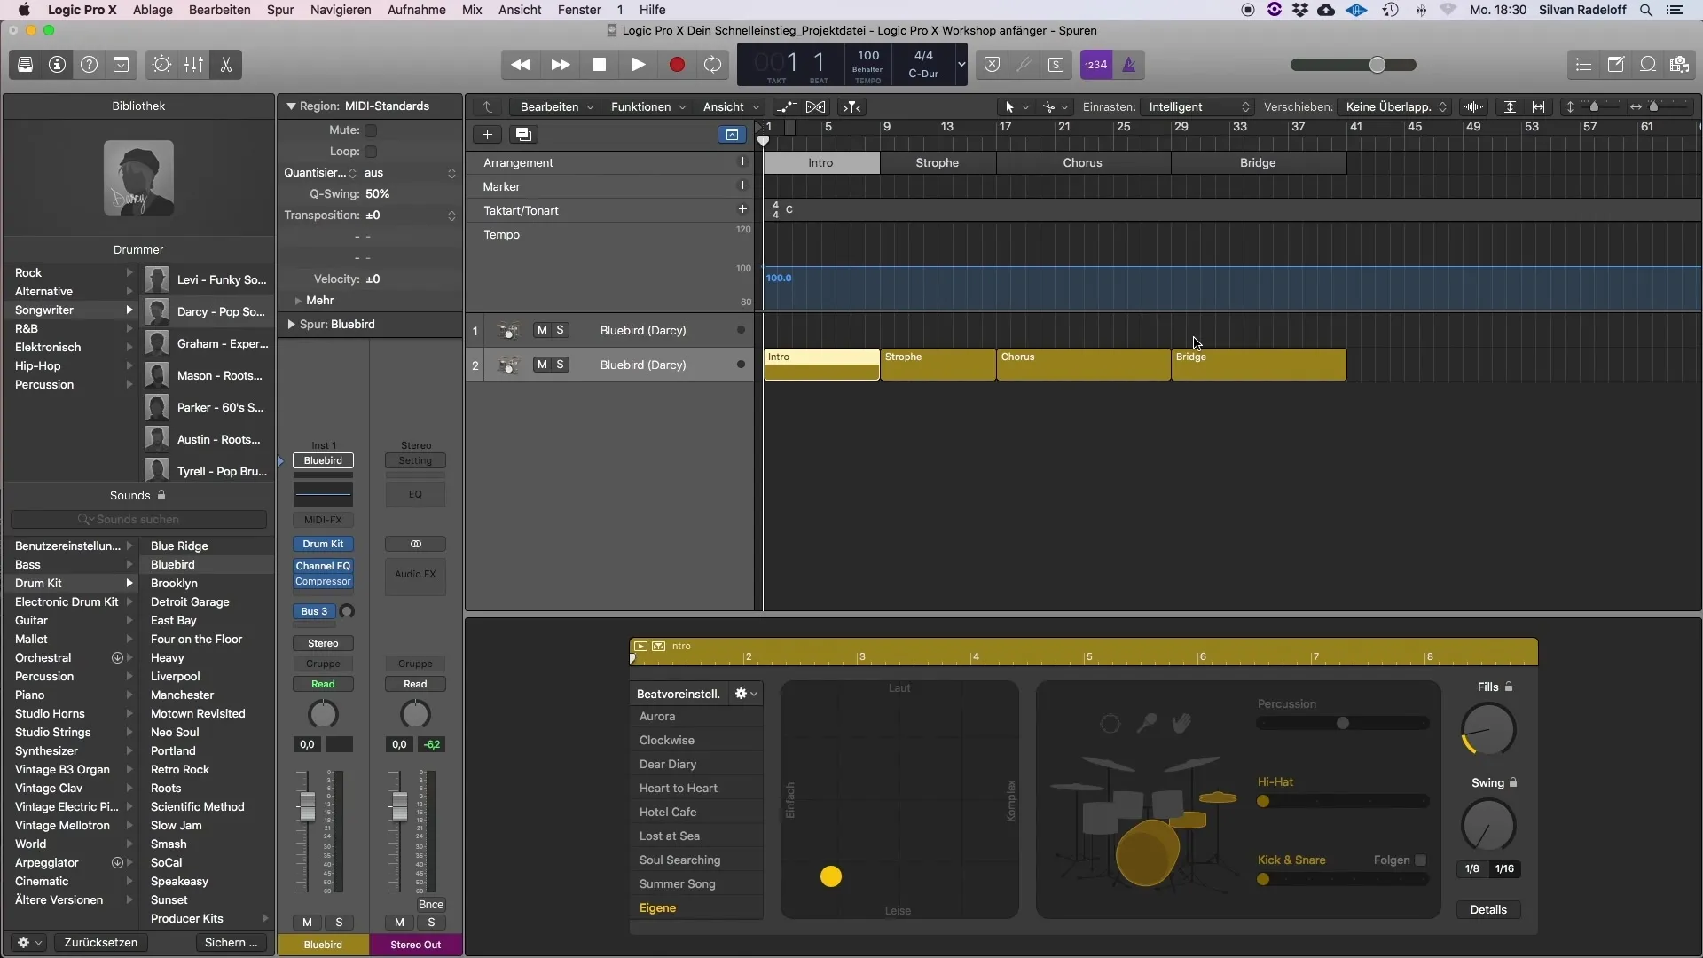
Task: Toggle the Metronome click button
Action: [1129, 65]
